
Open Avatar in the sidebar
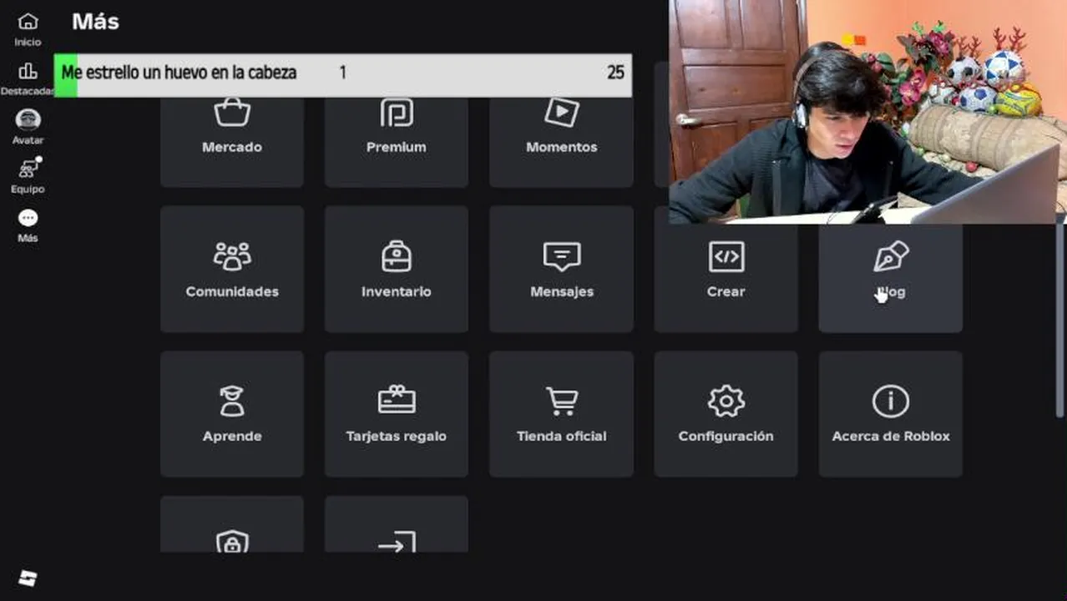point(28,127)
